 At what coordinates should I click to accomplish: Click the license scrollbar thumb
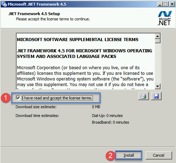(157, 41)
